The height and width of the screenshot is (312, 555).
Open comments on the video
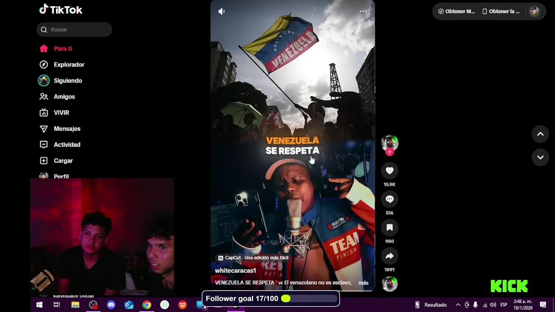pyautogui.click(x=389, y=199)
